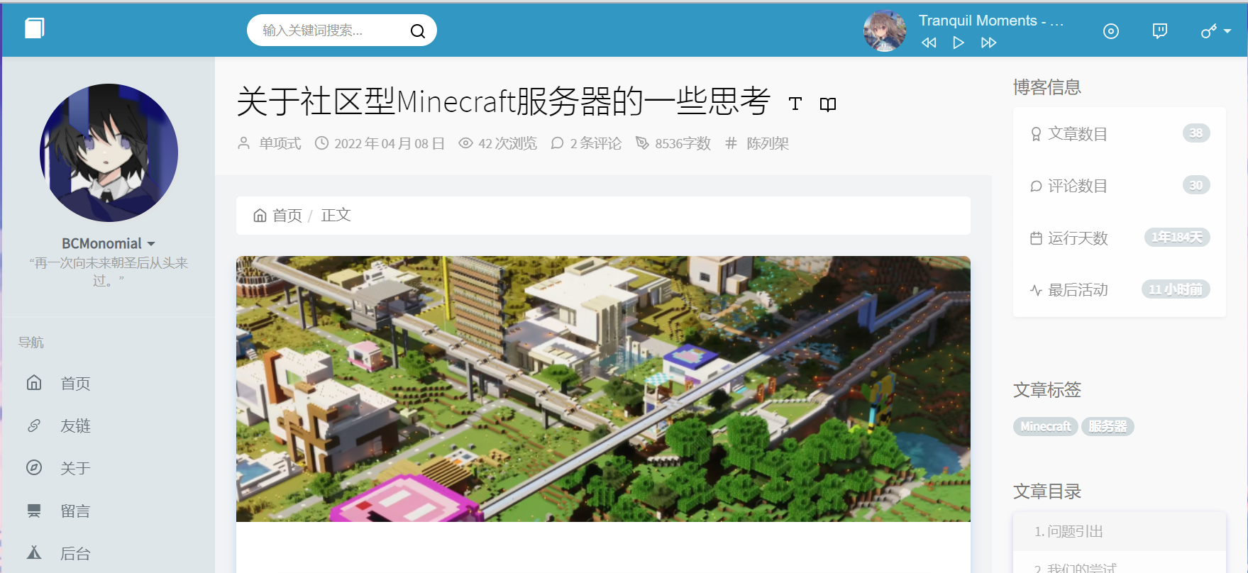The width and height of the screenshot is (1248, 573).
Task: Click the 30 comment count badge
Action: click(1196, 185)
